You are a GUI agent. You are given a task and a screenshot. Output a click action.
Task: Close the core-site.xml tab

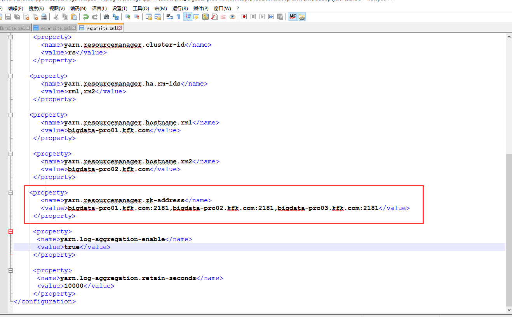pyautogui.click(x=74, y=28)
